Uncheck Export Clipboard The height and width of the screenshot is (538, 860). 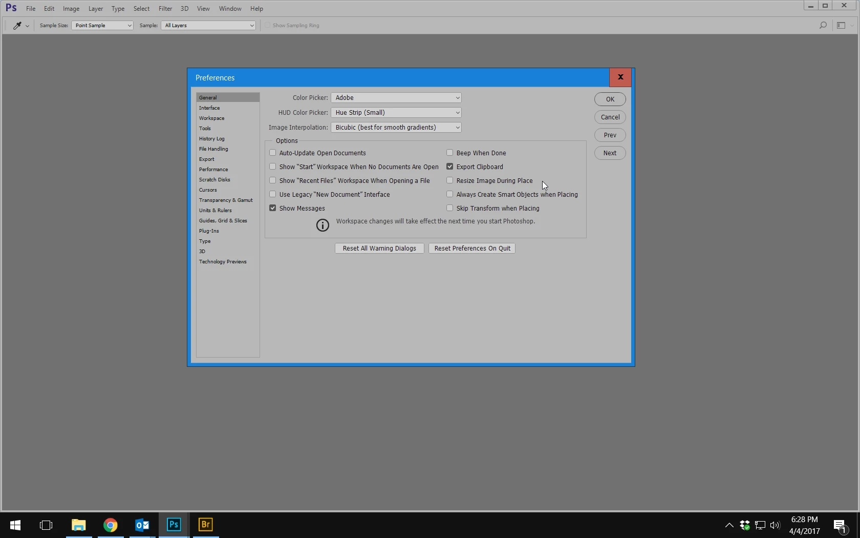pyautogui.click(x=450, y=167)
